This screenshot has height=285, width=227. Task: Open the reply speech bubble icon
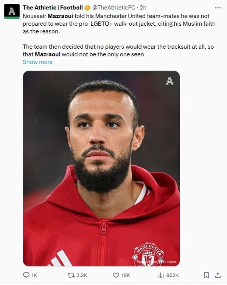pyautogui.click(x=26, y=275)
